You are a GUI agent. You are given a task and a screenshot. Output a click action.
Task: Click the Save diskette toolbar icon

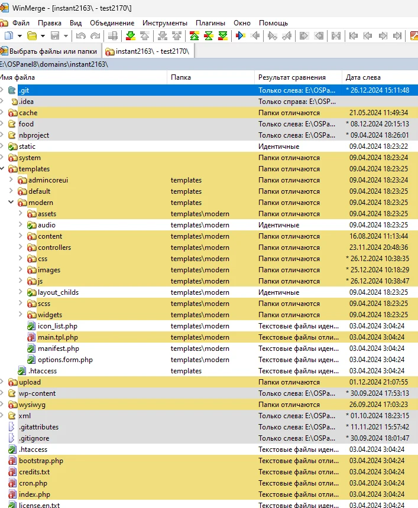(55, 35)
